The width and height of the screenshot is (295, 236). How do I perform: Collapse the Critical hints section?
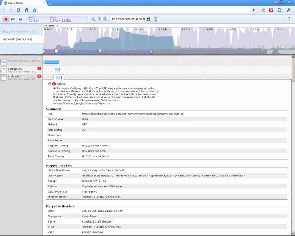pos(50,83)
